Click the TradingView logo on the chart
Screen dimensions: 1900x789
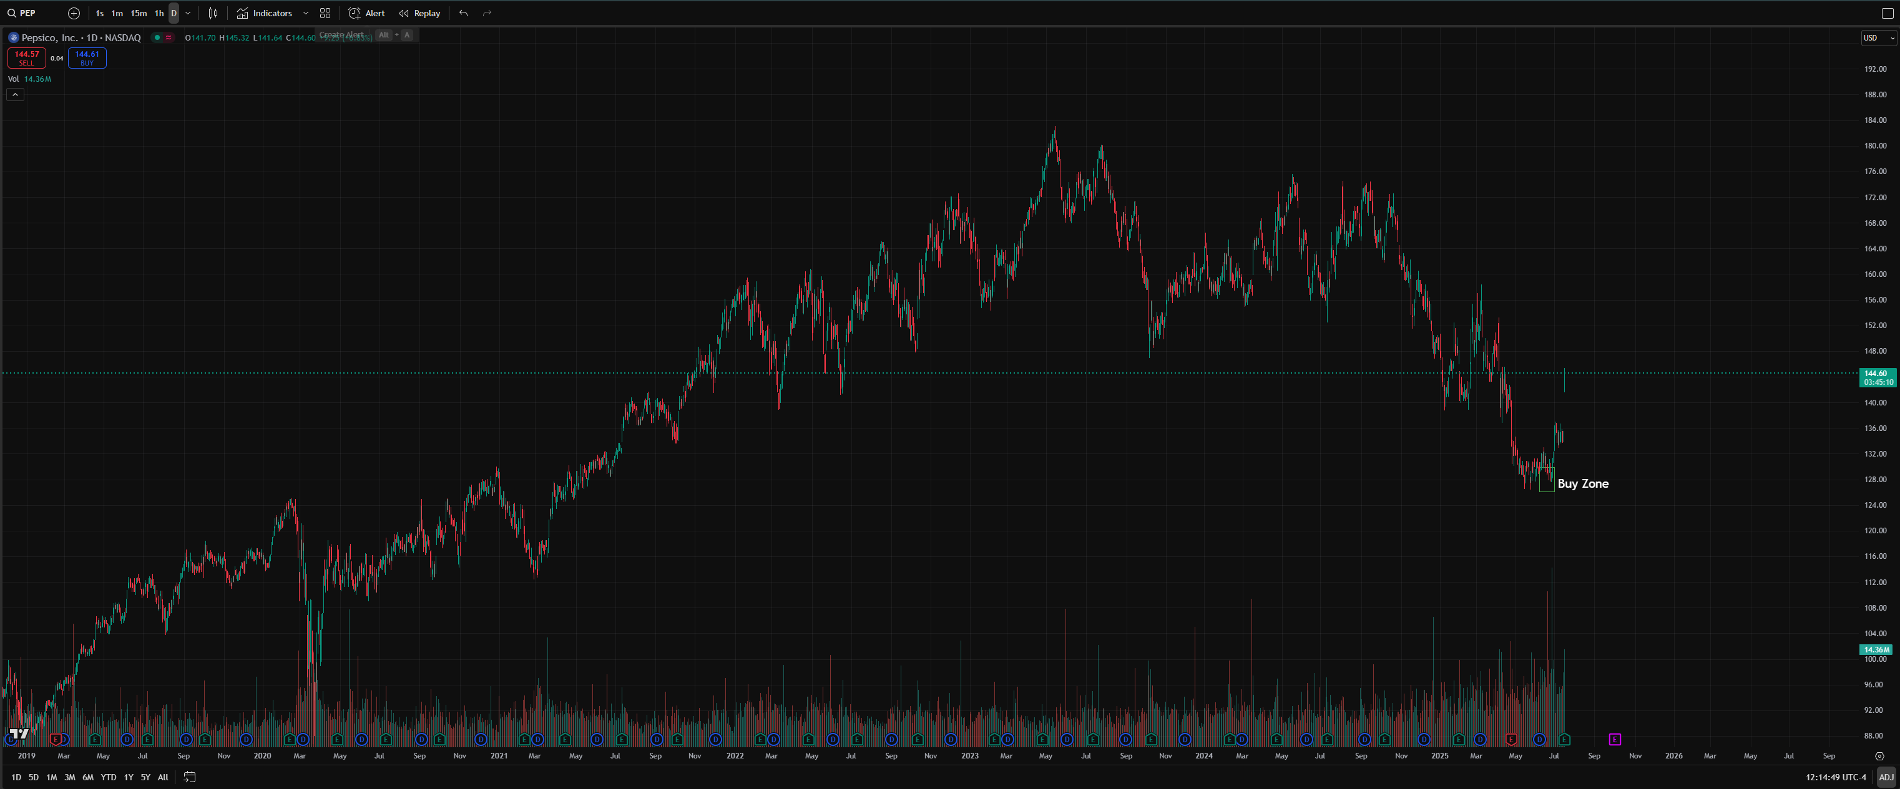[x=19, y=733]
